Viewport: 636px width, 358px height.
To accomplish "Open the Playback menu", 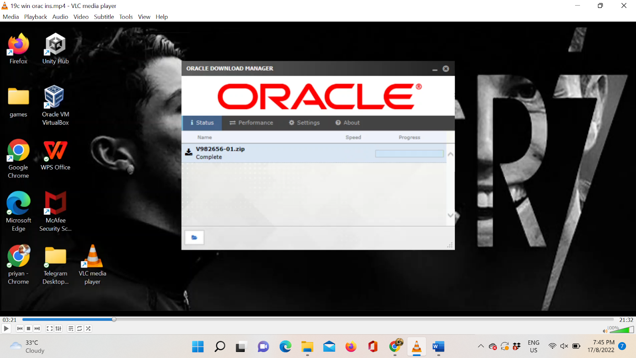I will [x=35, y=17].
